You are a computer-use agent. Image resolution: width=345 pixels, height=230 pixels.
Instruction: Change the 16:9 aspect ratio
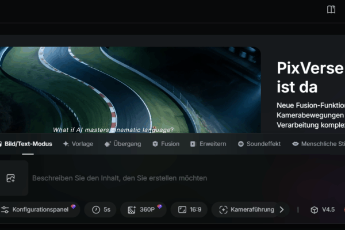click(x=189, y=209)
